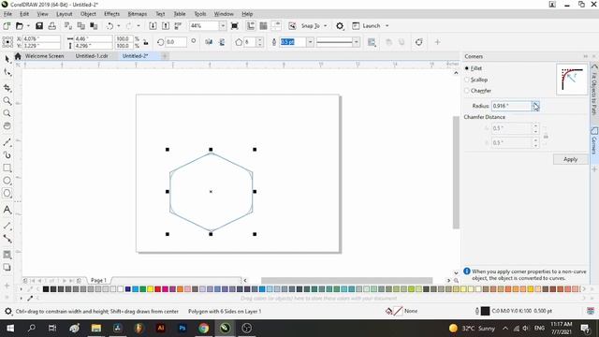Open Chrome from the taskbar

coord(203,328)
